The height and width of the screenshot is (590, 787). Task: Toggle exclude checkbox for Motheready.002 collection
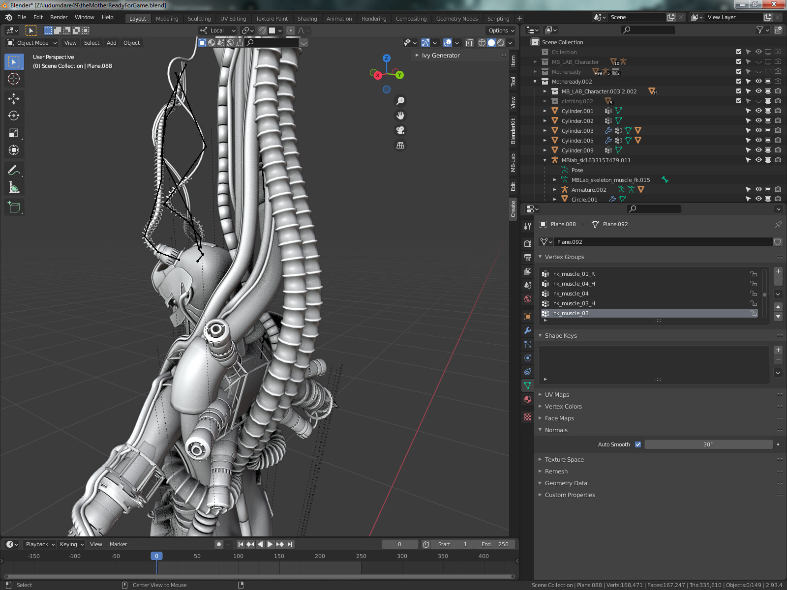pos(738,82)
